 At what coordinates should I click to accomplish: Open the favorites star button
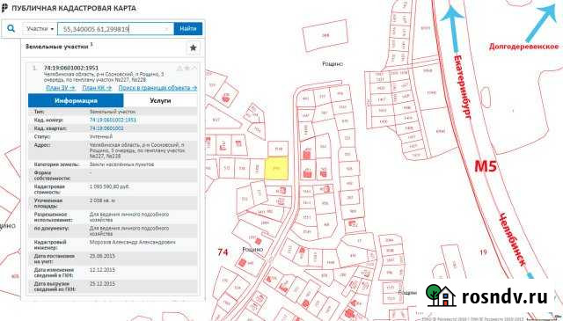[x=193, y=47]
